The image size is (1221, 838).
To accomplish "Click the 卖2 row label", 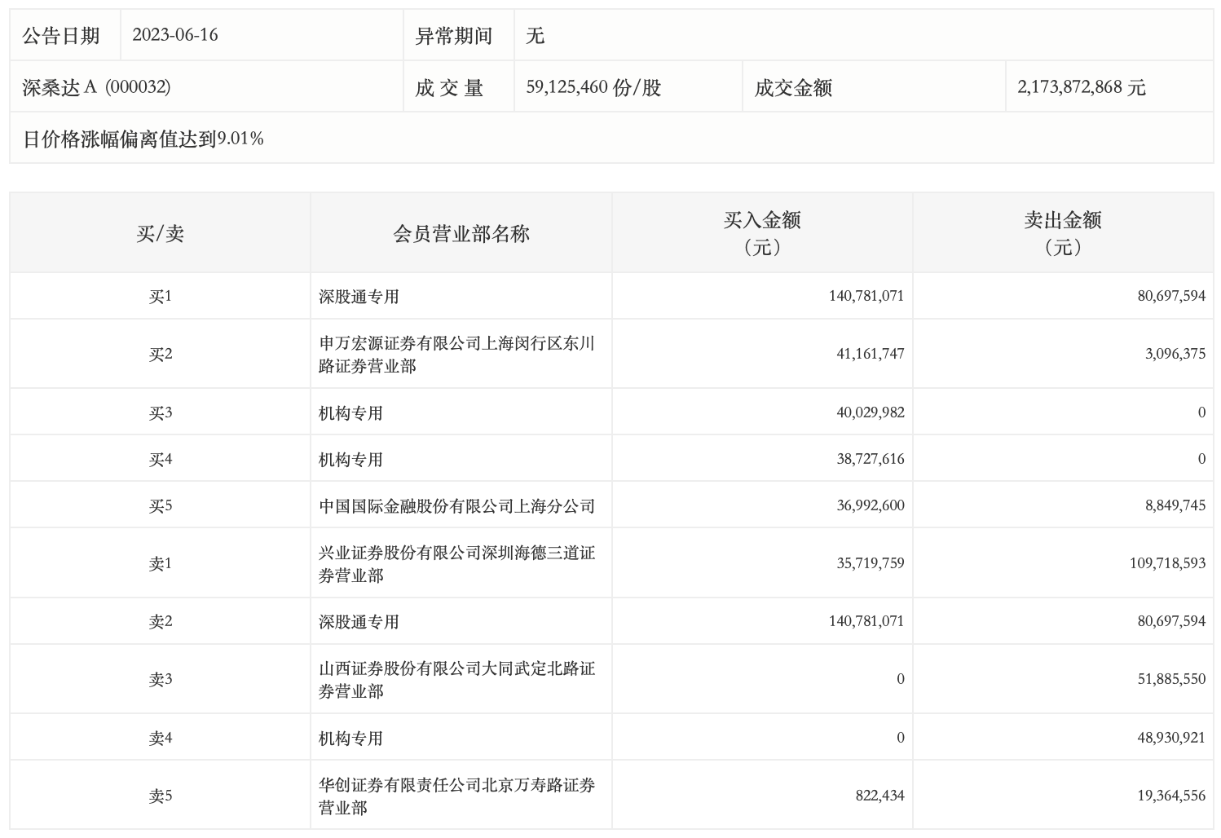I will (x=160, y=622).
